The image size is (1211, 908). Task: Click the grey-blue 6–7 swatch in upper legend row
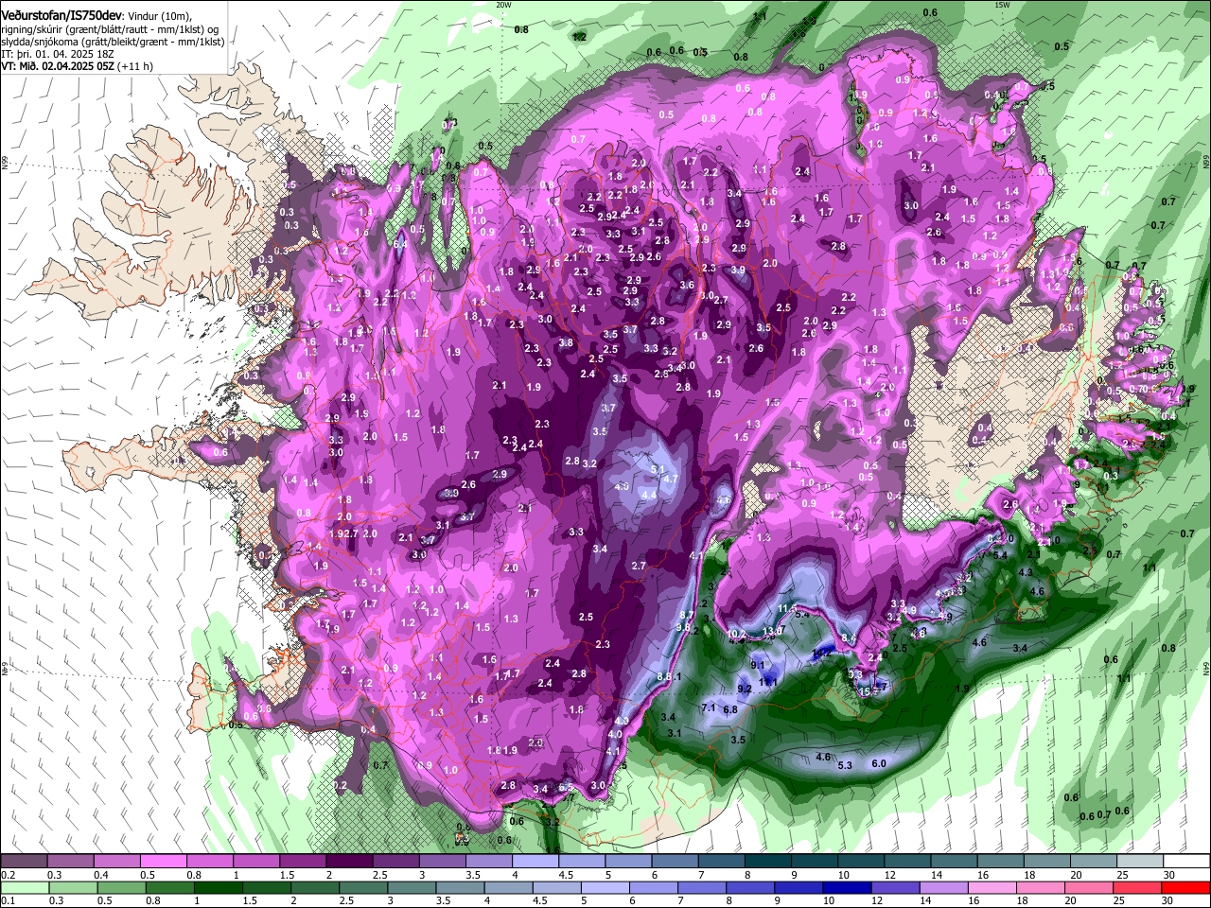pyautogui.click(x=675, y=862)
